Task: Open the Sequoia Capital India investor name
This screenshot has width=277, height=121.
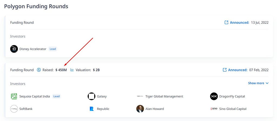Action: coord(35,96)
